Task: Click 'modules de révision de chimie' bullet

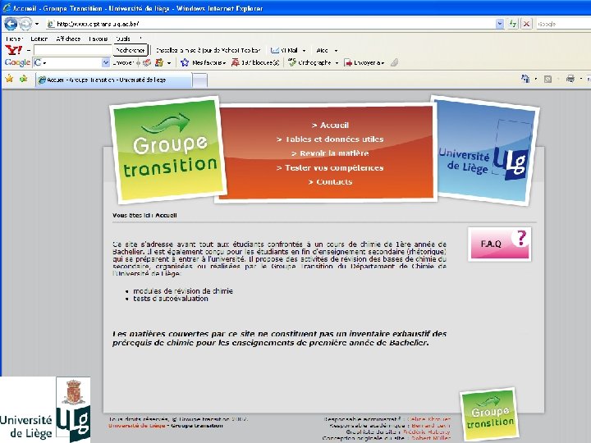Action: [183, 291]
